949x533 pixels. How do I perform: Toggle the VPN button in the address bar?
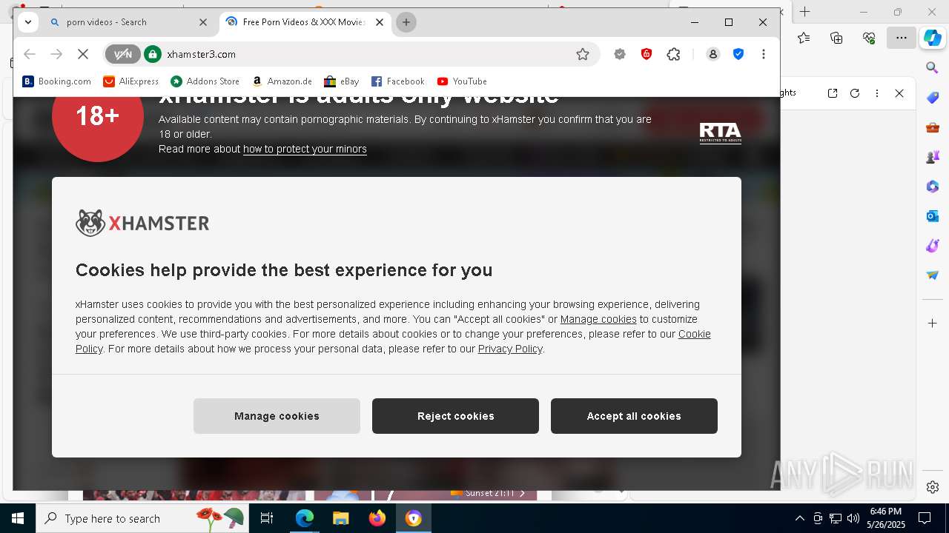[x=122, y=54]
